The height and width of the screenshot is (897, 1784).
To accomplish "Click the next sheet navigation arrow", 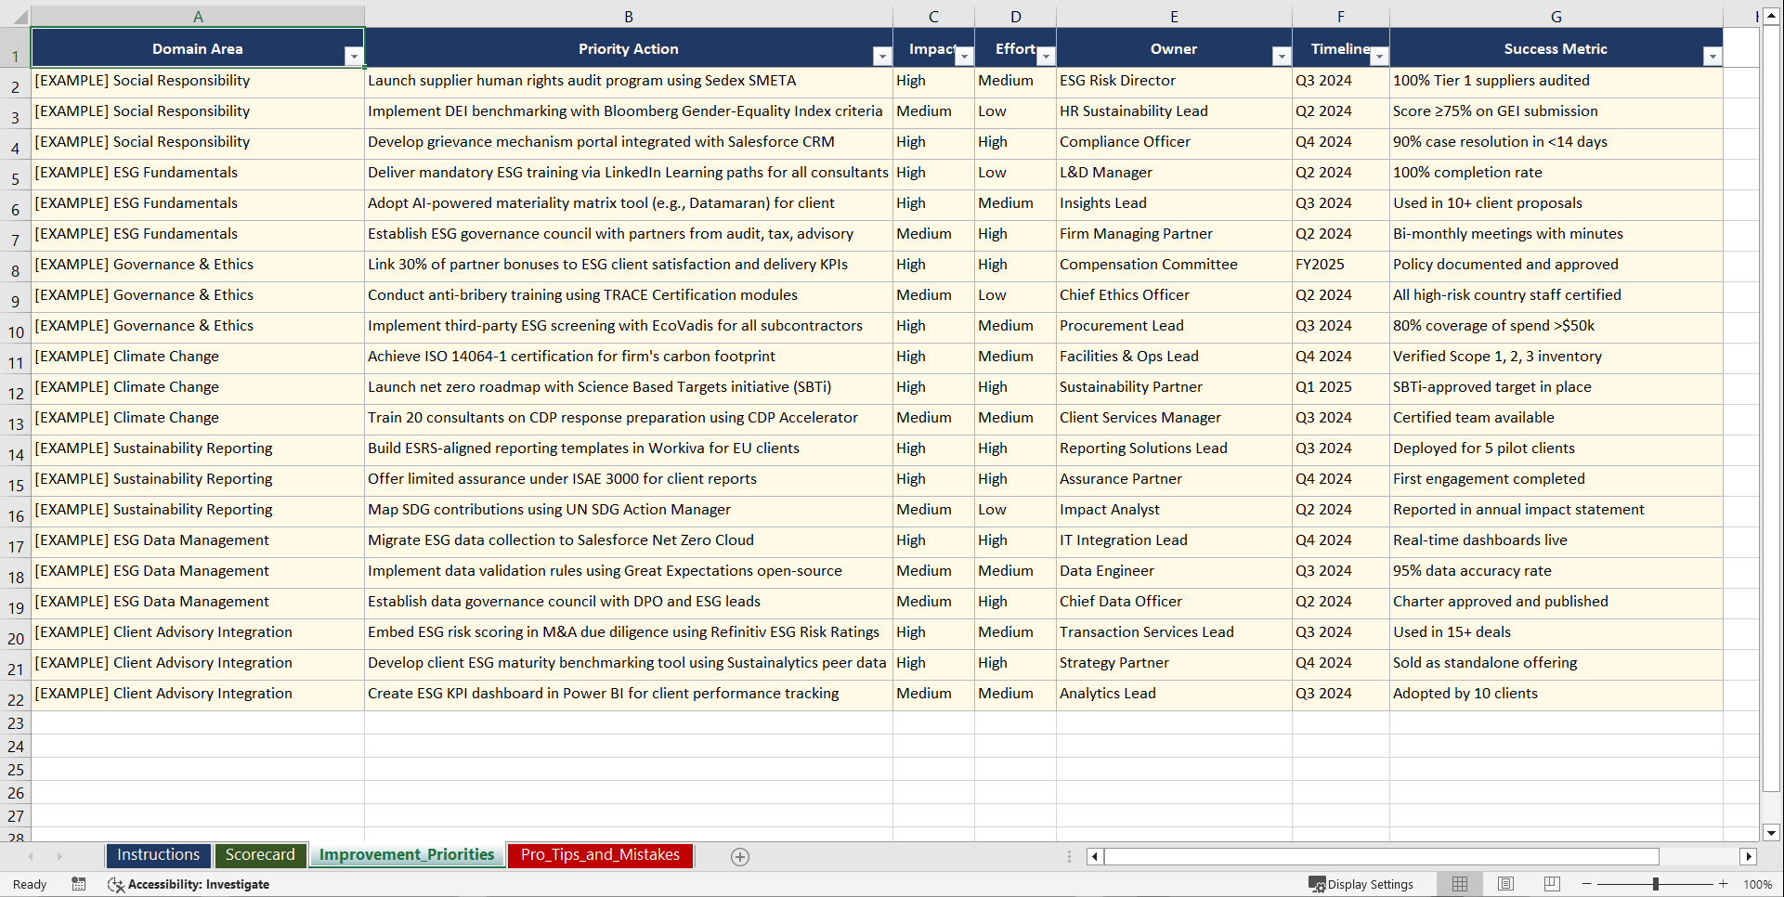I will tap(59, 856).
